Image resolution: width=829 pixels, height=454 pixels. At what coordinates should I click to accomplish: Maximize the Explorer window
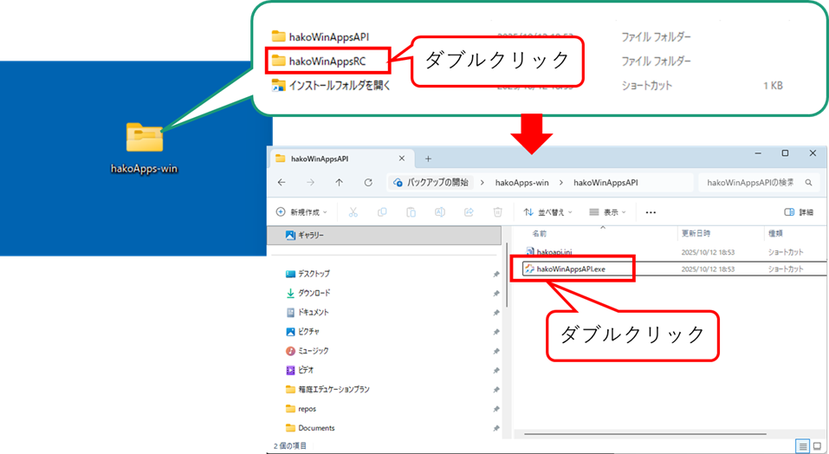[x=785, y=153]
